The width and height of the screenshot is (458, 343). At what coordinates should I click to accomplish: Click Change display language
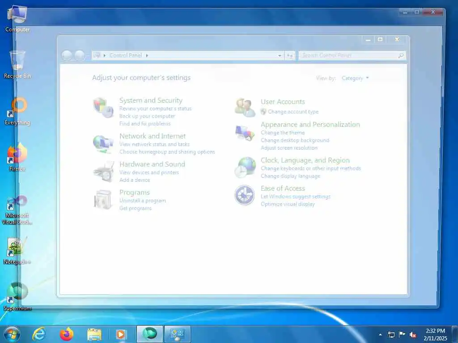(x=290, y=176)
